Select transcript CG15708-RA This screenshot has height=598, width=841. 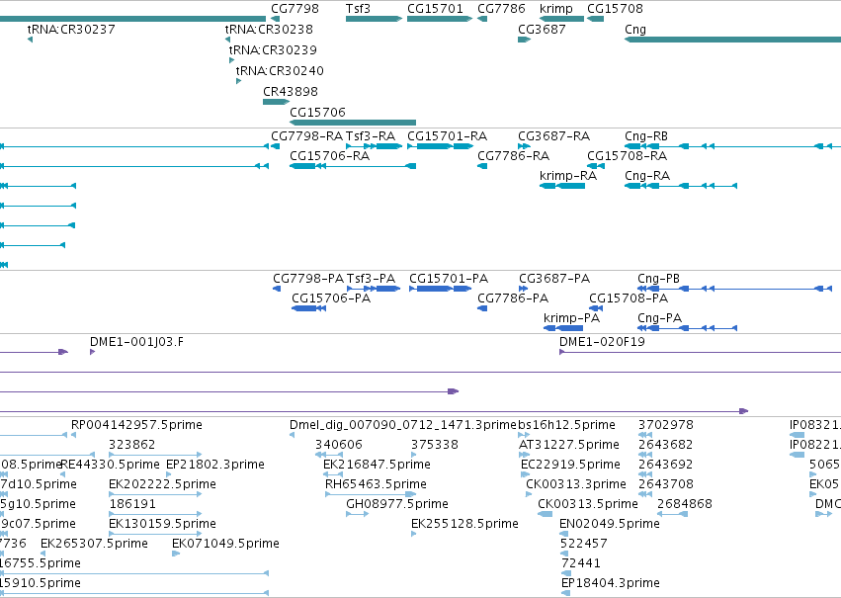[627, 156]
